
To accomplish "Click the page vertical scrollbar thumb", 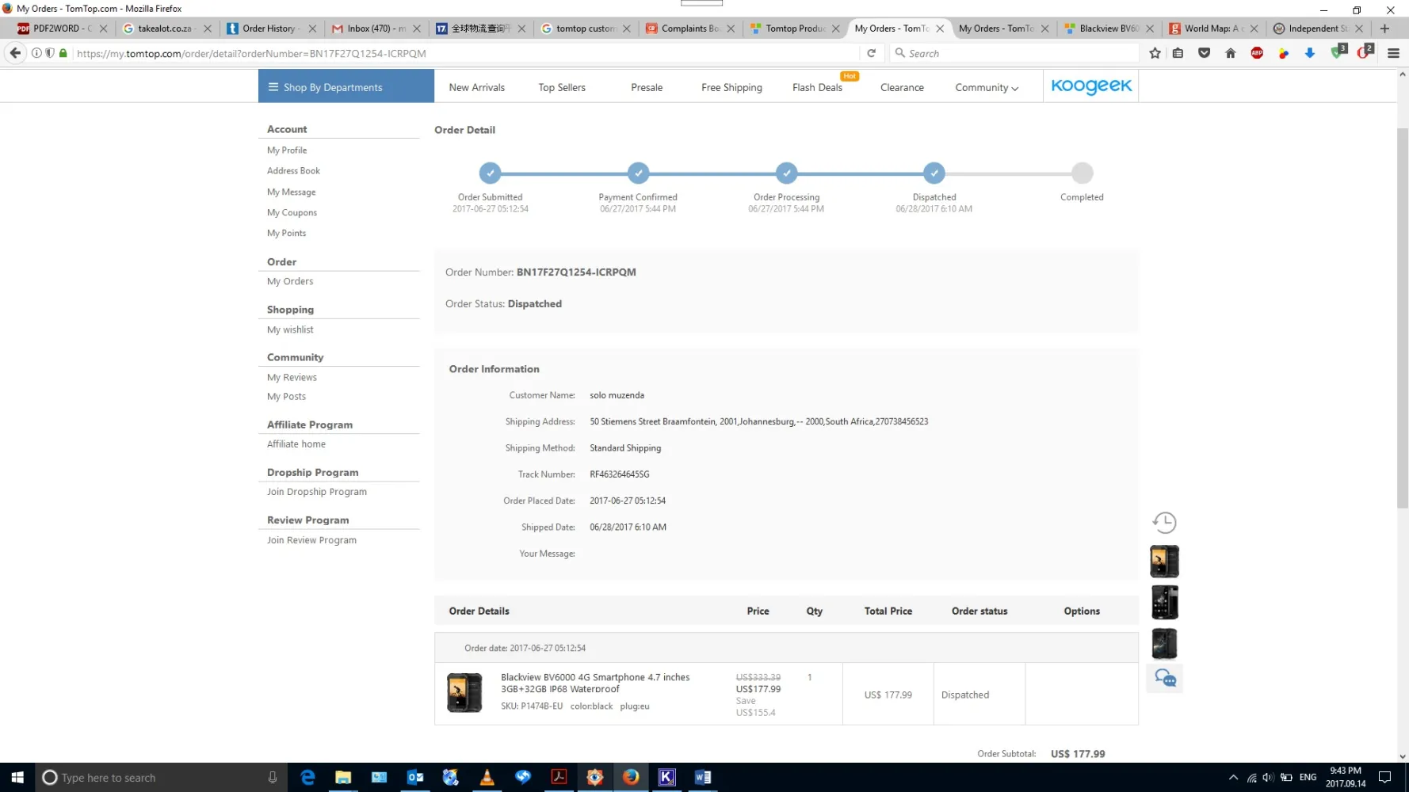I will click(1403, 317).
